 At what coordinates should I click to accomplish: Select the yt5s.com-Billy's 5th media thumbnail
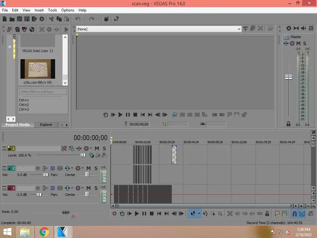pyautogui.click(x=37, y=69)
